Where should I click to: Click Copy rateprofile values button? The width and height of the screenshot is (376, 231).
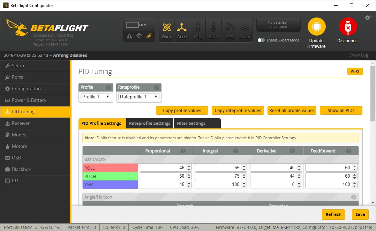point(238,111)
